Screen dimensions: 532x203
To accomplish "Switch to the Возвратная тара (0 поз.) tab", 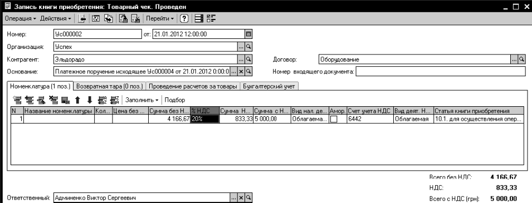I will 110,86.
